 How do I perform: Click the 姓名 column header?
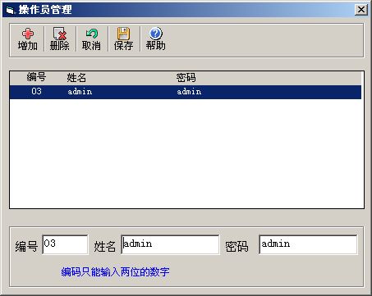click(76, 78)
